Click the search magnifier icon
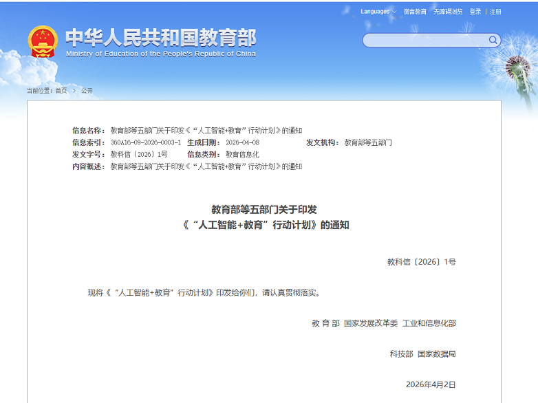The image size is (538, 403). [x=493, y=40]
